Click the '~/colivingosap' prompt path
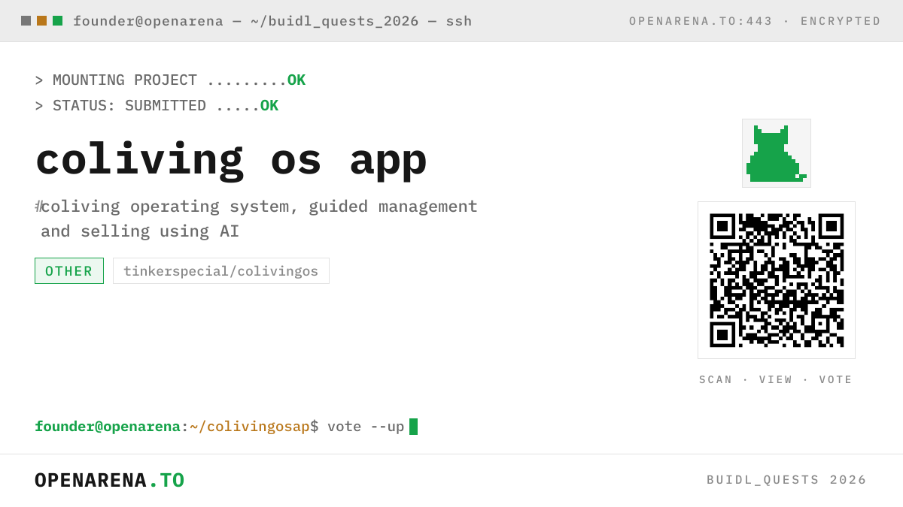Screen dimensions: 903x507 point(250,427)
